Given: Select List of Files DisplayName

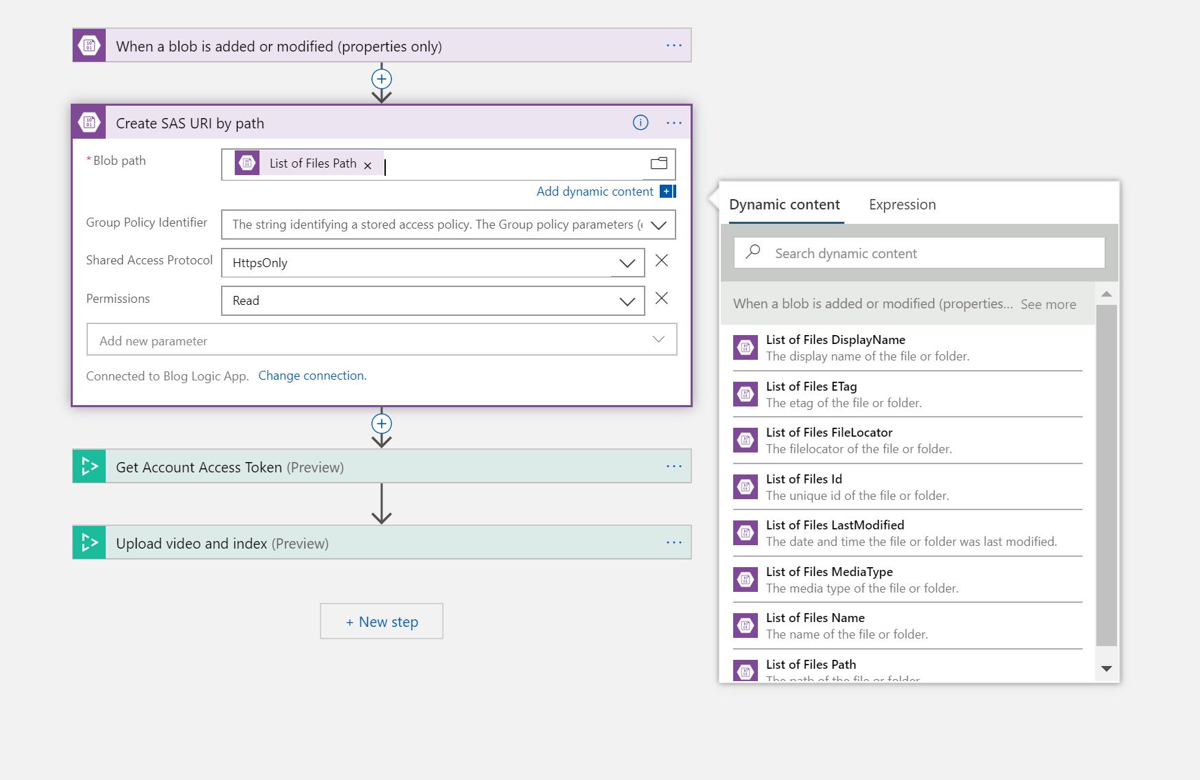Looking at the screenshot, I should pos(908,347).
